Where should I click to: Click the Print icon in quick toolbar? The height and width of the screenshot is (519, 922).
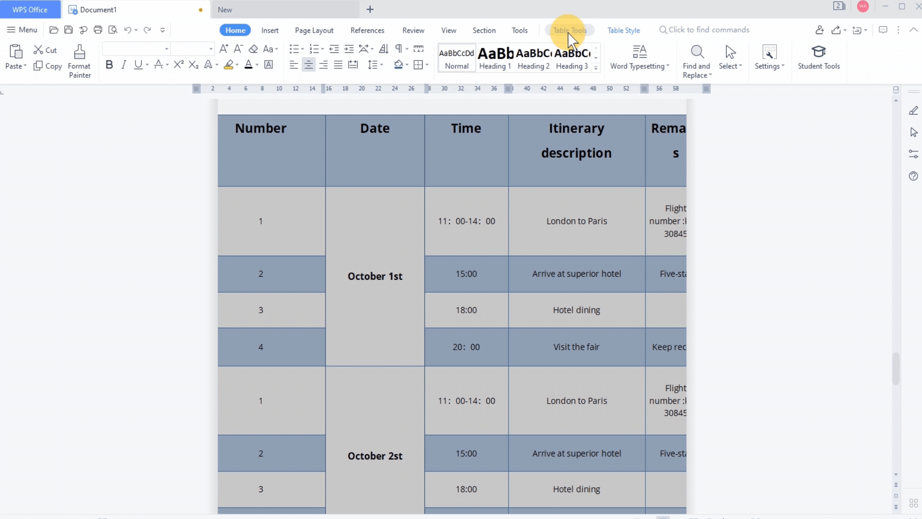[x=98, y=30]
